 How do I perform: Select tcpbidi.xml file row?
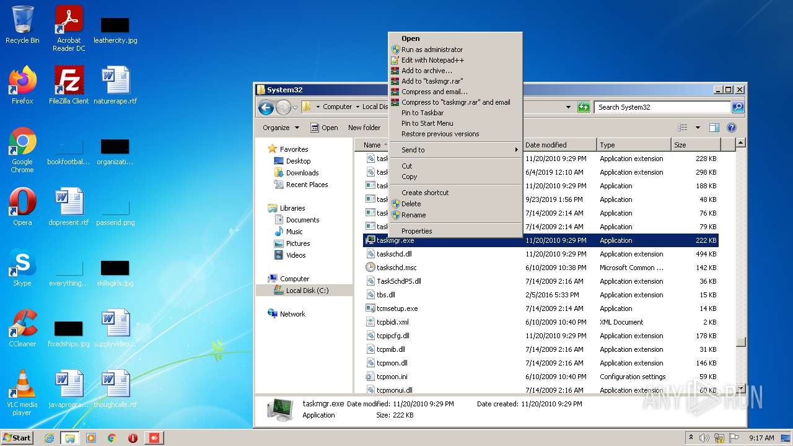pos(540,322)
